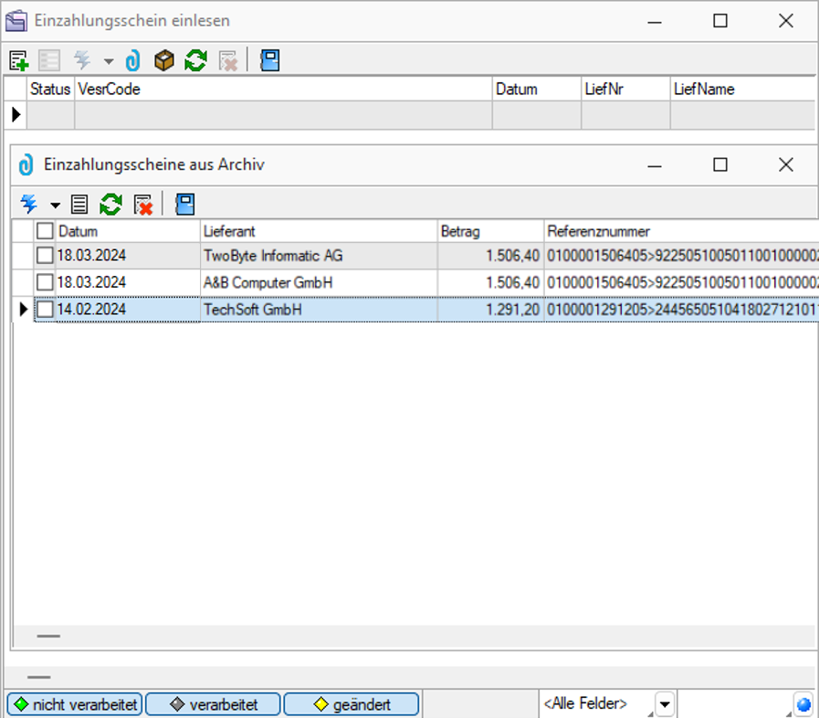This screenshot has width=819, height=718.
Task: Select the archive row for A&B Computer GmbH
Action: [x=274, y=282]
